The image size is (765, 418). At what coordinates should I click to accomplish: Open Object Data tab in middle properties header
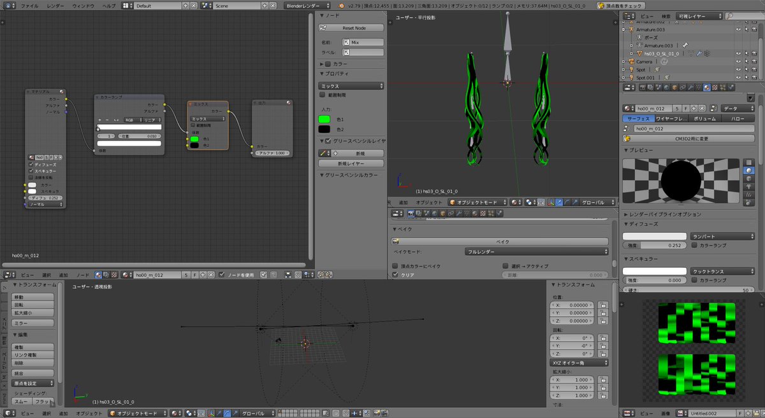pos(466,213)
